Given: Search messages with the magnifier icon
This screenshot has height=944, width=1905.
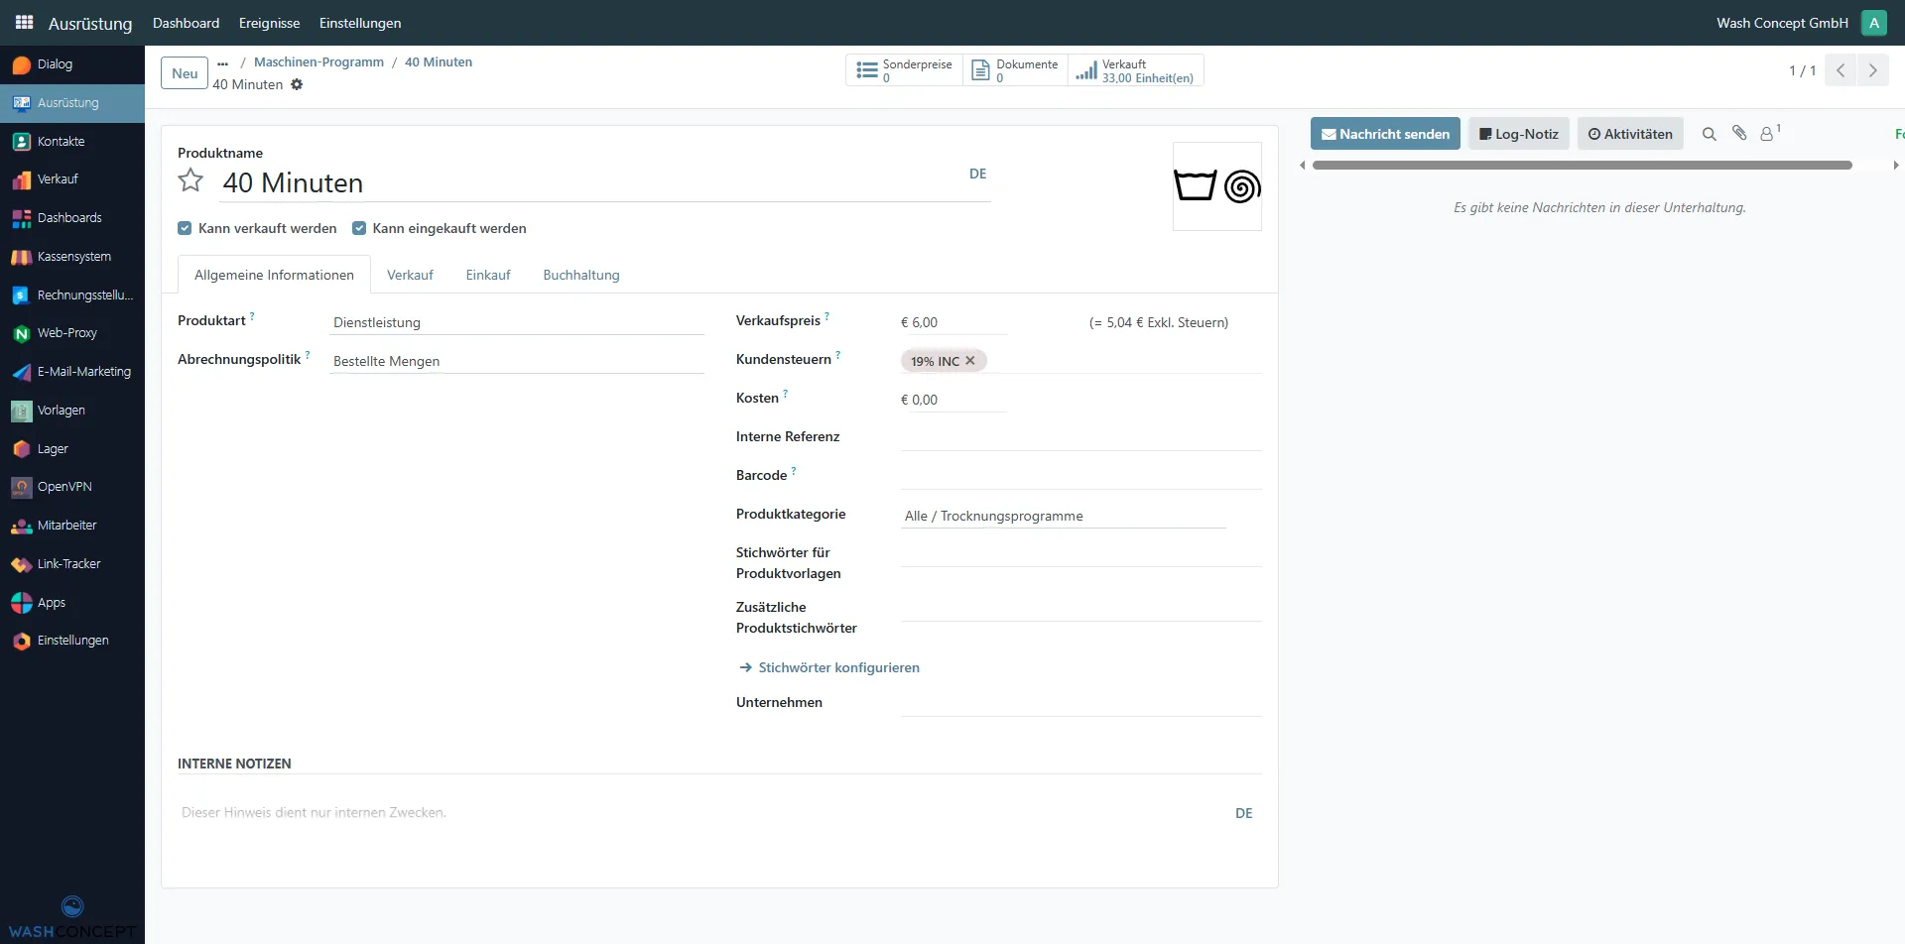Looking at the screenshot, I should click(x=1709, y=134).
